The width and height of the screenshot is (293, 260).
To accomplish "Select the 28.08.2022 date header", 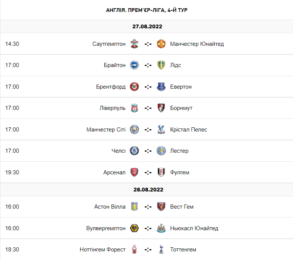I will [x=148, y=190].
